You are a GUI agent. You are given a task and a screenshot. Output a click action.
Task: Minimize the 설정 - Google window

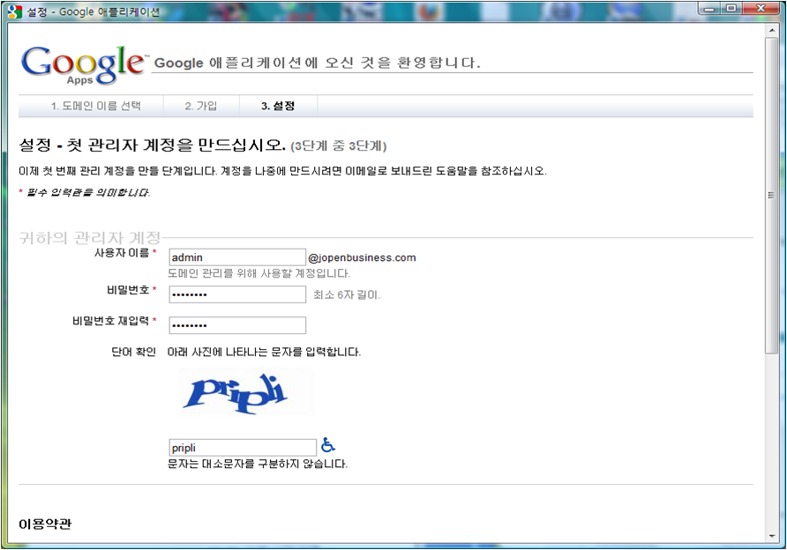(709, 9)
